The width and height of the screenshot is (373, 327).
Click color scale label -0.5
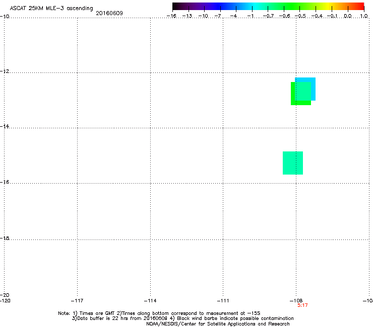300,16
